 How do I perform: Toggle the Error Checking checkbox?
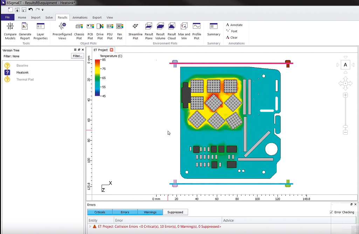point(331,212)
